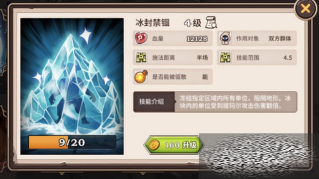Upgrade skill with 160 升级 button
Image resolution: width=319 pixels, height=179 pixels.
point(173,145)
